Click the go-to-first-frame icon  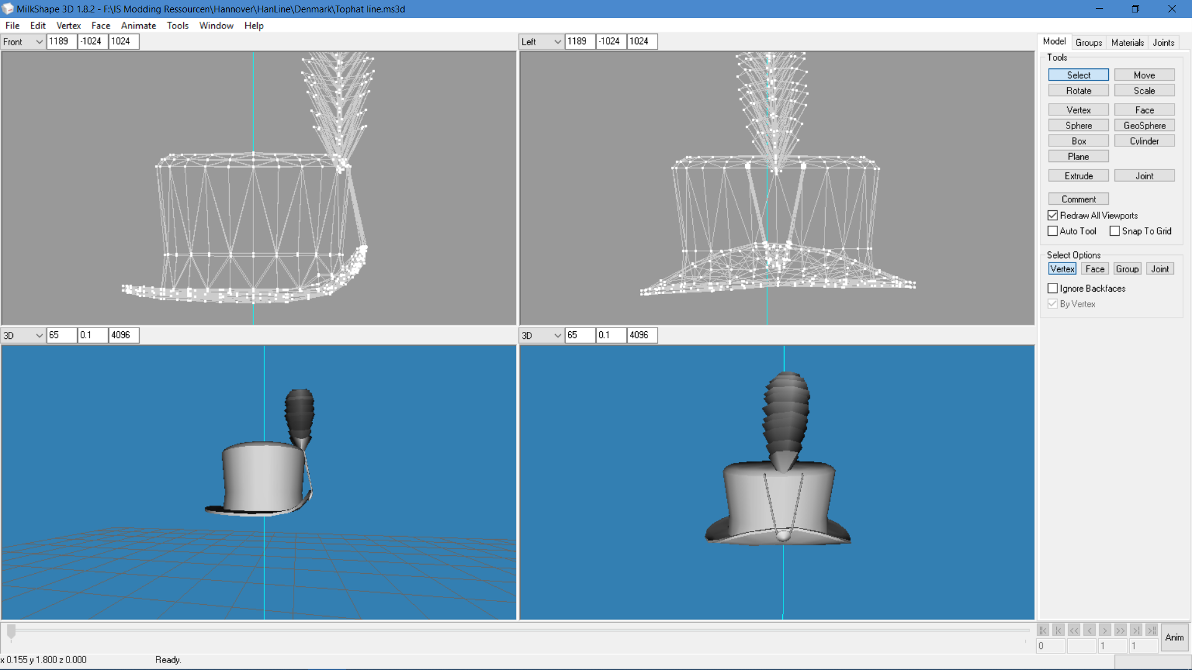point(1059,630)
